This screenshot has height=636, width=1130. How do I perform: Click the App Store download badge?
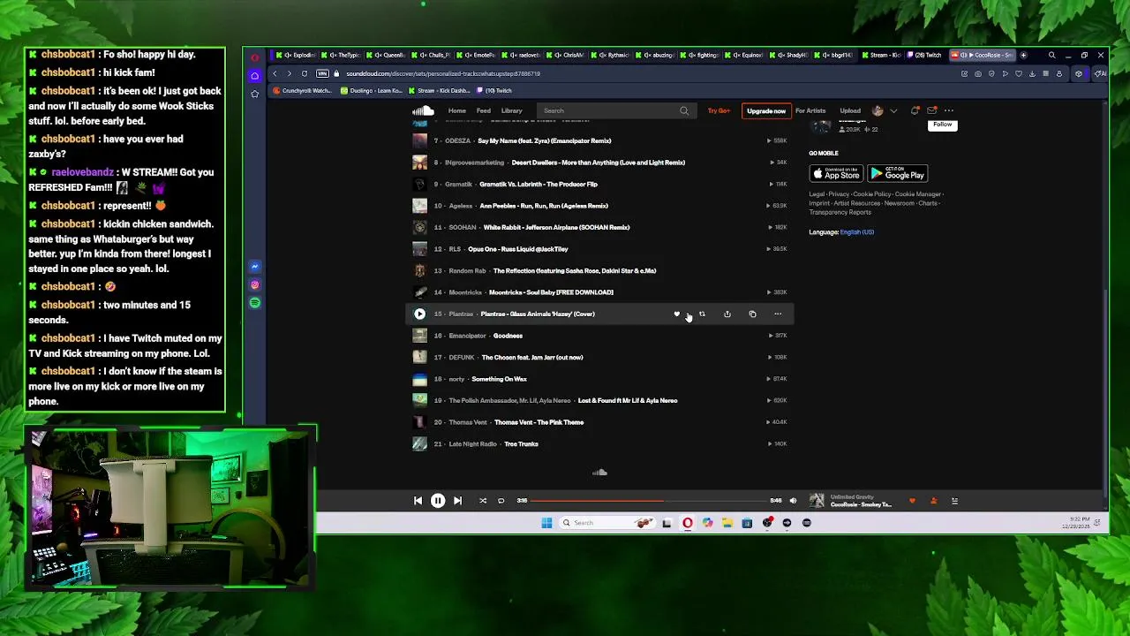835,174
